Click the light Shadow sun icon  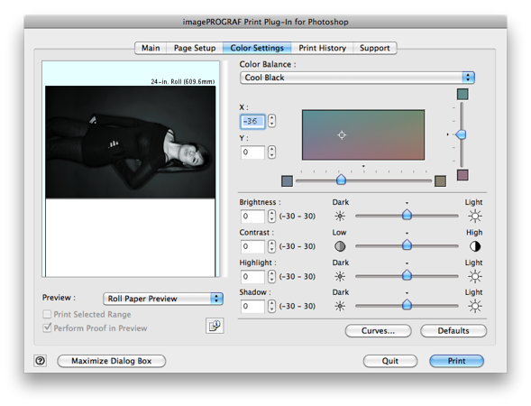click(x=475, y=307)
